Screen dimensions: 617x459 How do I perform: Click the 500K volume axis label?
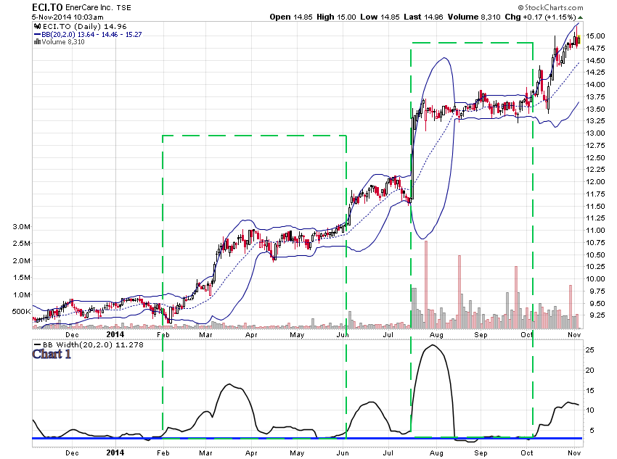21,312
